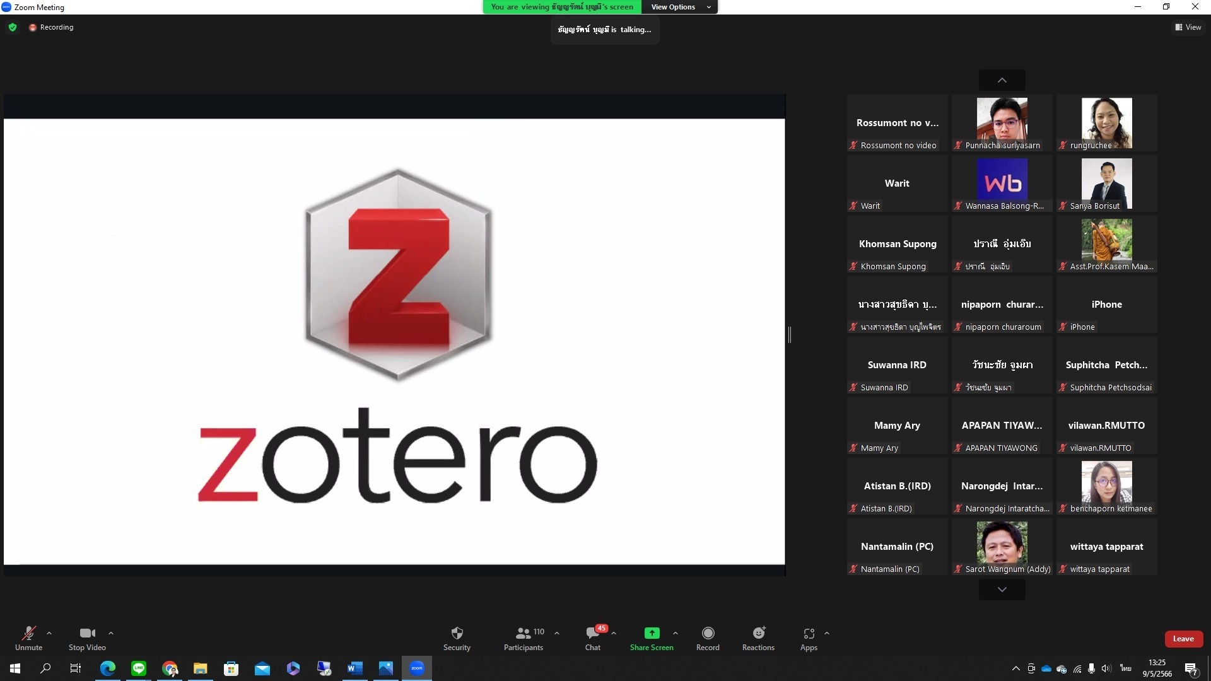Click the Nantamalin (PC) participant tile
1211x681 pixels.
pyautogui.click(x=897, y=547)
